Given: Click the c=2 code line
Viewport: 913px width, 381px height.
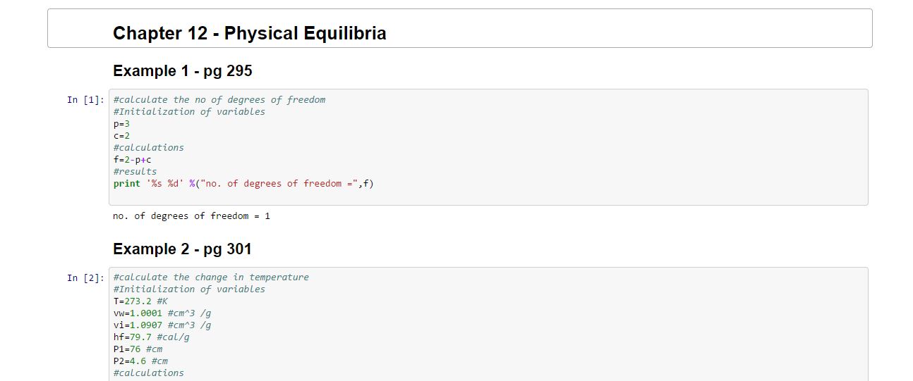Looking at the screenshot, I should click(121, 136).
